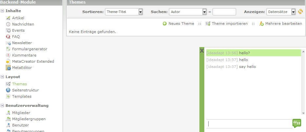The image size is (306, 132).
Task: Click the green Neues Theme plus icon
Action: click(x=165, y=24)
